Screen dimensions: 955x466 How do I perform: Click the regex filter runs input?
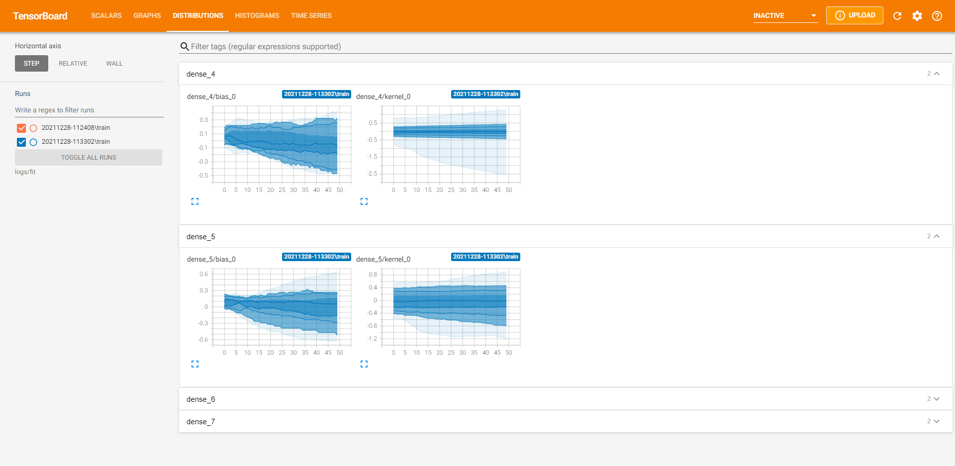pyautogui.click(x=90, y=110)
